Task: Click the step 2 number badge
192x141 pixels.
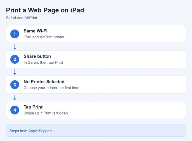Action: pyautogui.click(x=15, y=59)
